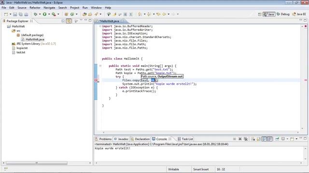Screen dimensions: 309x173
Task: Click the Open Perspective icon
Action: 260,14
